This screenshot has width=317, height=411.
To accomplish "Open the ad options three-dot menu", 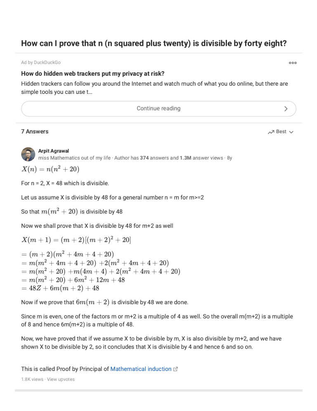I will 293,63.
